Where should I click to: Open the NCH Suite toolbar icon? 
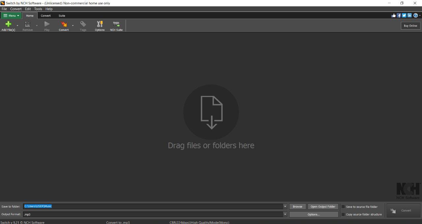coord(116,24)
